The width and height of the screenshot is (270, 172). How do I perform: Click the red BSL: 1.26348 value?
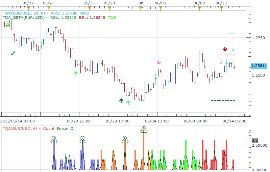[92, 18]
